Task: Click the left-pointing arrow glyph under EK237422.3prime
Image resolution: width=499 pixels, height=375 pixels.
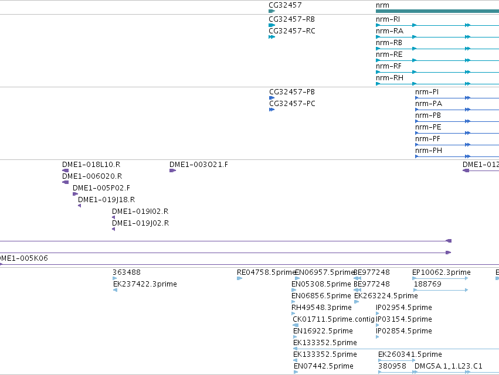Action: (115, 290)
